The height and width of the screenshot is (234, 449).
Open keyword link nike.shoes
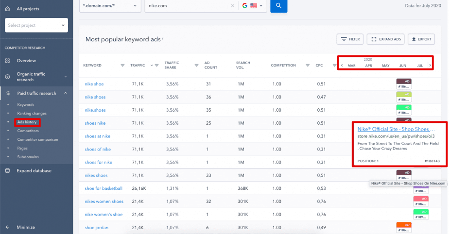pyautogui.click(x=95, y=110)
